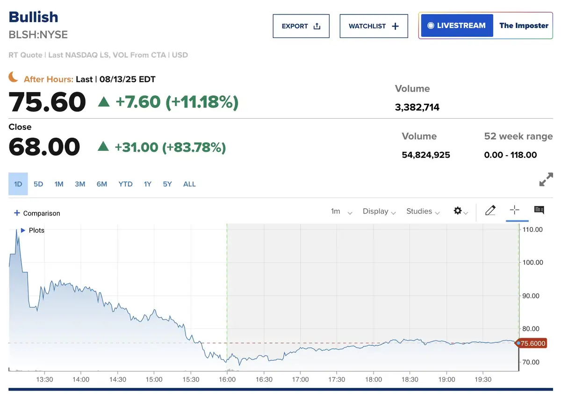Switch to 1M time range
The height and width of the screenshot is (399, 561).
58,184
